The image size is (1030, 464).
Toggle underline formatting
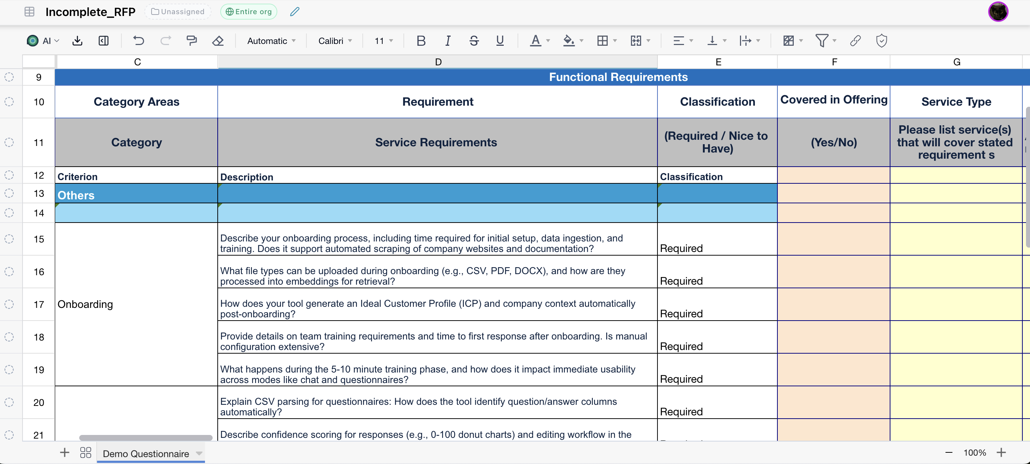(x=499, y=40)
